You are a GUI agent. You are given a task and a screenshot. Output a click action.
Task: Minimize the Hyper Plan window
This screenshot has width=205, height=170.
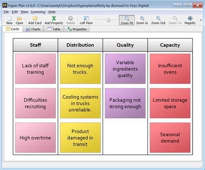pos(178,6)
